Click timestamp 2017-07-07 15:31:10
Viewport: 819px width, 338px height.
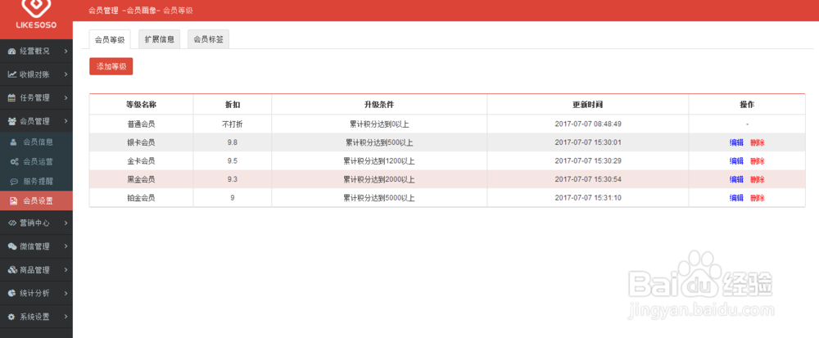click(588, 198)
